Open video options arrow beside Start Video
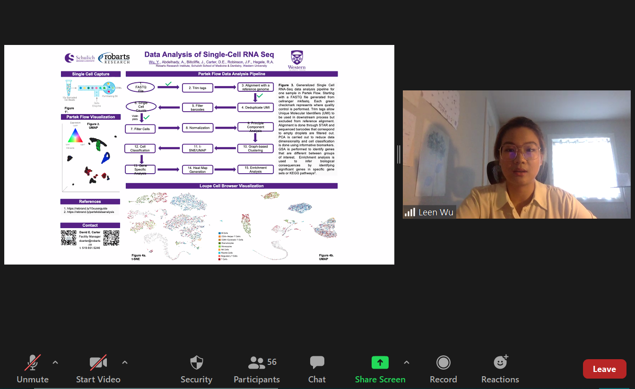Viewport: 635px width, 389px height. pyautogui.click(x=125, y=362)
